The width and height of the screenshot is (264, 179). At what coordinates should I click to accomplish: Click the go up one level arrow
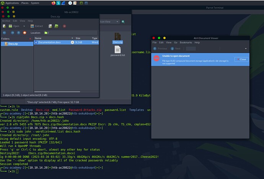point(18,33)
